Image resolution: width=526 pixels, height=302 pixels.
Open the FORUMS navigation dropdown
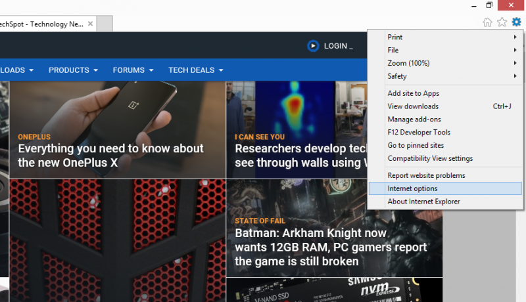point(133,70)
